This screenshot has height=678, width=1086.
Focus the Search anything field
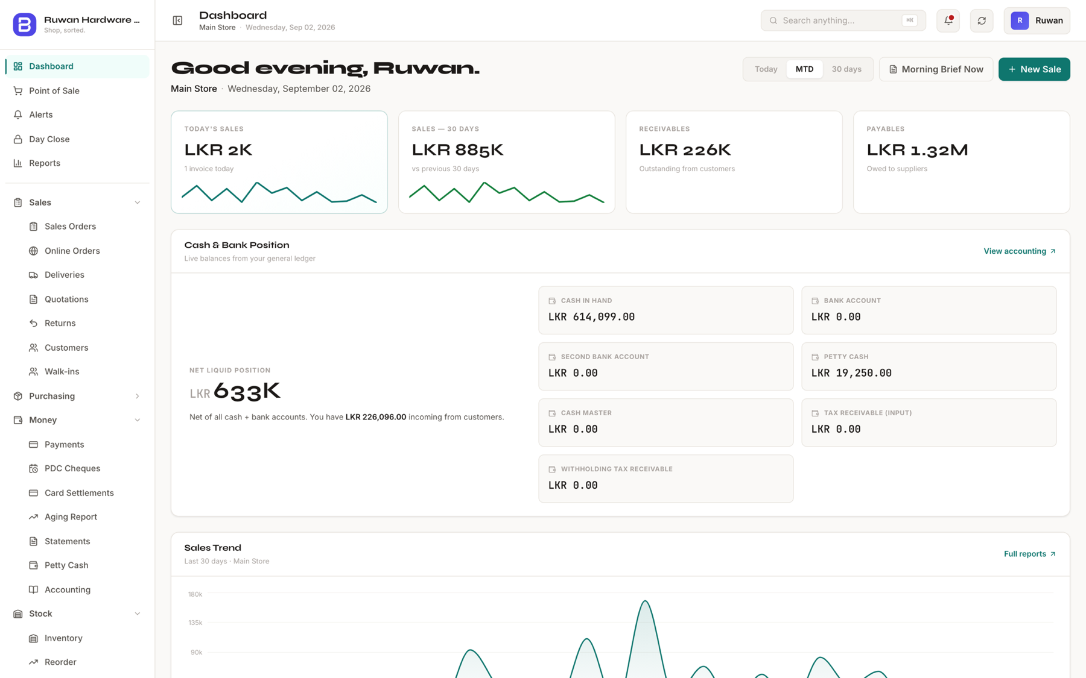[843, 20]
